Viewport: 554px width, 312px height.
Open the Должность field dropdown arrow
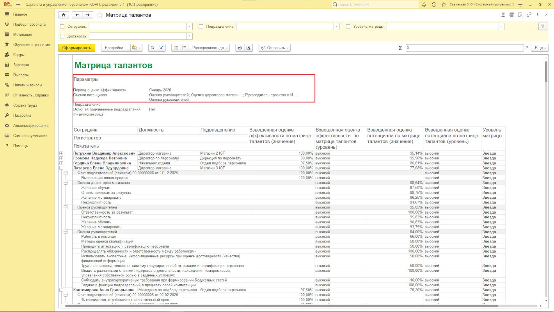click(x=190, y=36)
